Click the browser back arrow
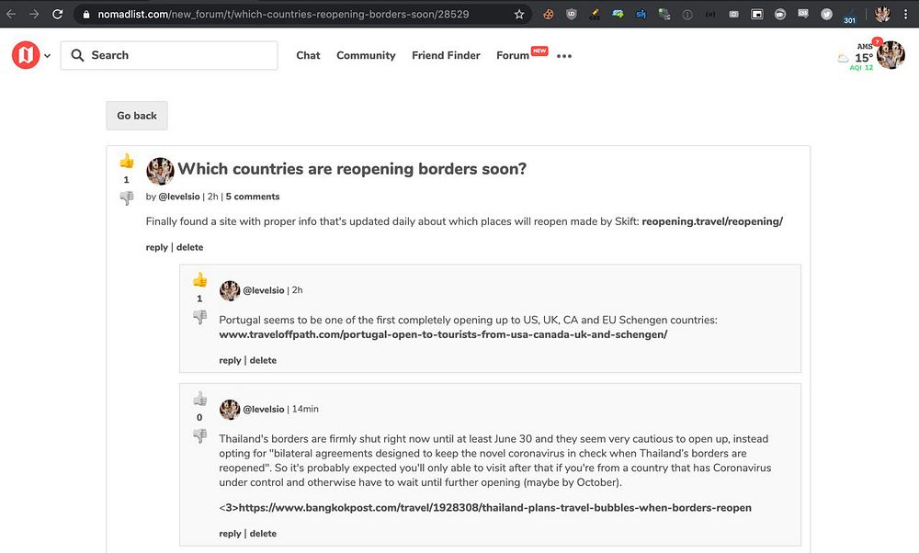The height and width of the screenshot is (553, 919). [11, 14]
